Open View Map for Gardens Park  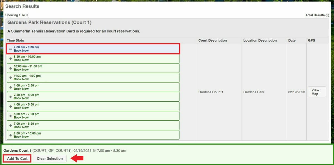pos(316,92)
